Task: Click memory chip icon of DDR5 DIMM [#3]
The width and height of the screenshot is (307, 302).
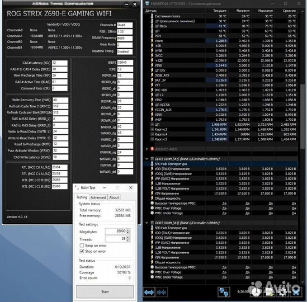Action: (x=152, y=223)
